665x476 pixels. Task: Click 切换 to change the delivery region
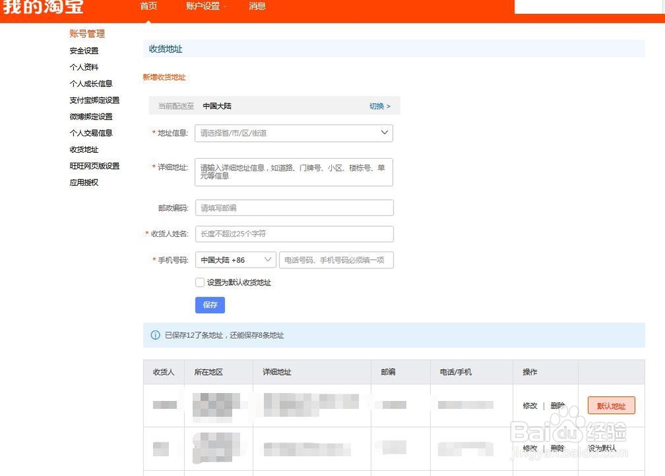click(377, 106)
